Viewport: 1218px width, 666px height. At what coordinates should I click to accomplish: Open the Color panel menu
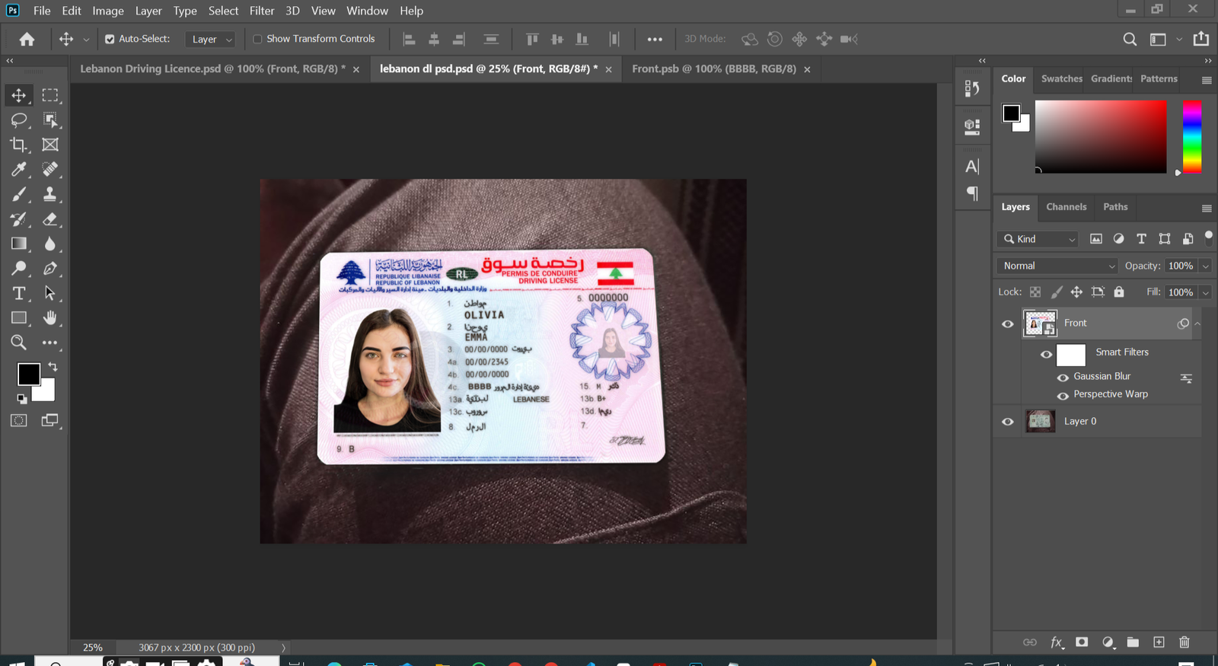[1207, 80]
